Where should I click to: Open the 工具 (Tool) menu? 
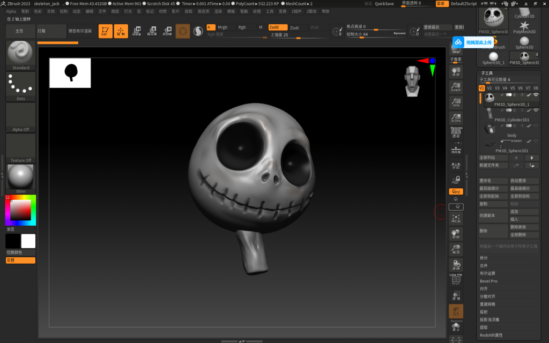[270, 12]
